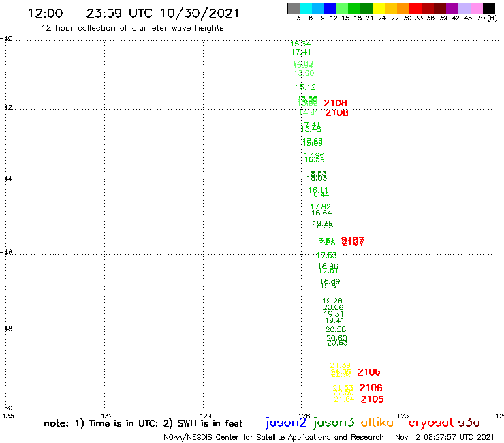
Task: Select the wave height value 20.58
Action: (336, 329)
